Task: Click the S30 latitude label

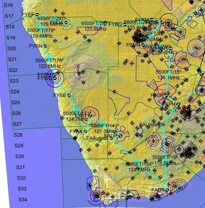Action: point(19,156)
